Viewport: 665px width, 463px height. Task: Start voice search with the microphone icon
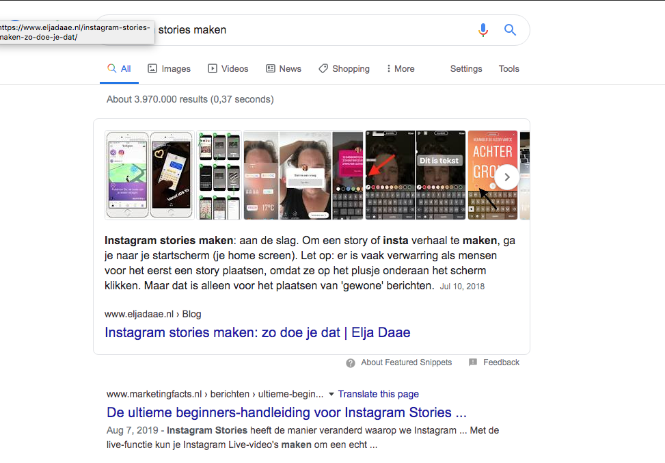(x=483, y=29)
